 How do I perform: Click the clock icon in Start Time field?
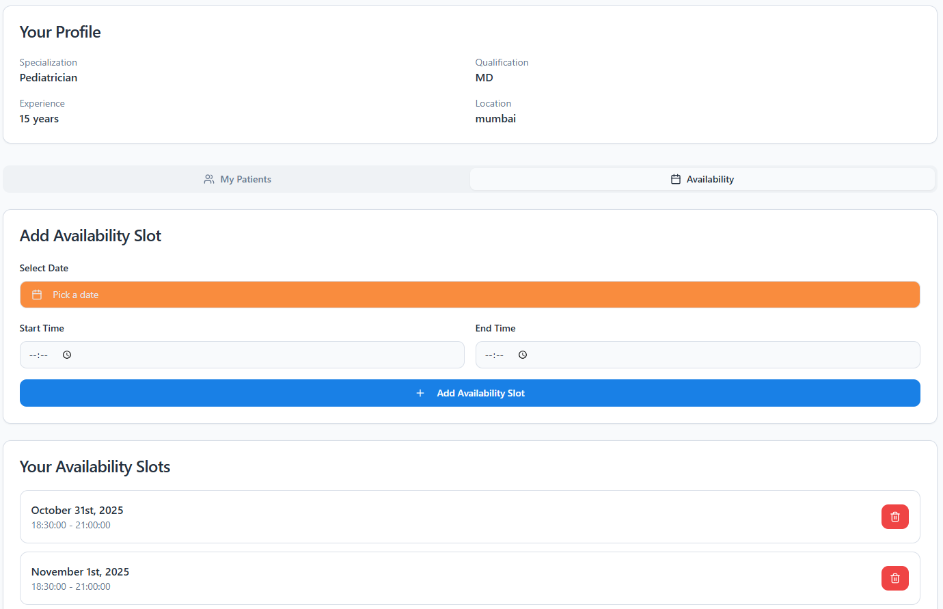[66, 354]
